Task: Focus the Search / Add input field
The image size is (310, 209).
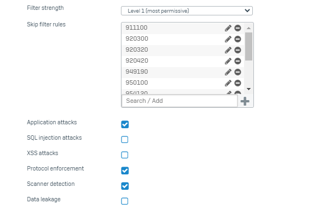Action: [x=180, y=101]
